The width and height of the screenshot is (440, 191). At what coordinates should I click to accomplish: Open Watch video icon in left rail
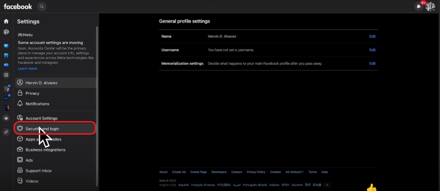6,46
